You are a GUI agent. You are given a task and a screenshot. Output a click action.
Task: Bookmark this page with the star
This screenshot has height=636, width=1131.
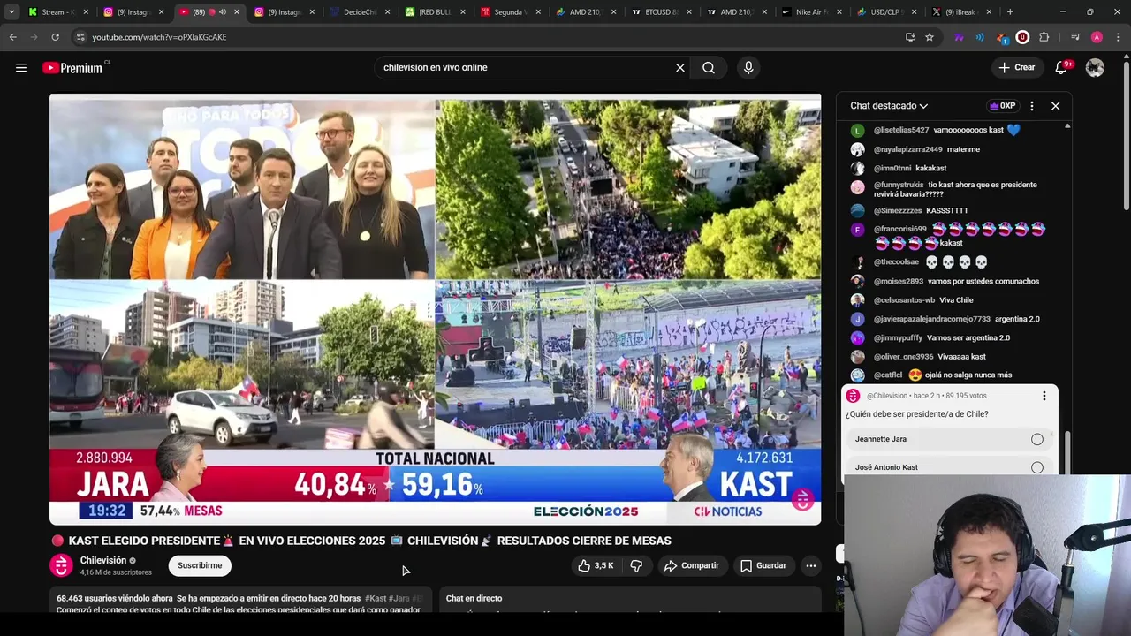coord(930,37)
